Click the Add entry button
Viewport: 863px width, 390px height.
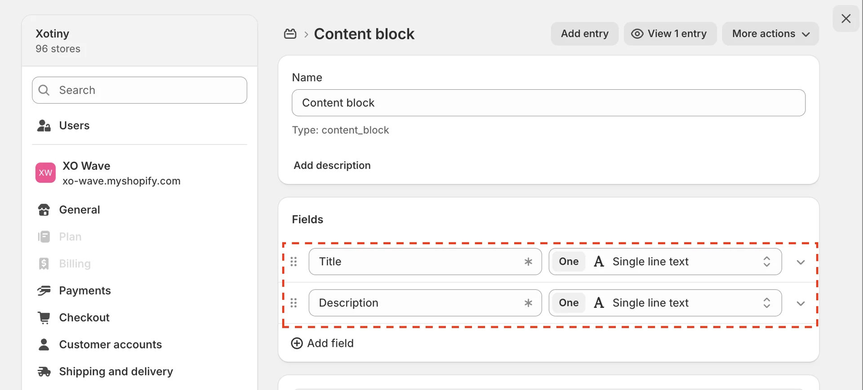pos(584,34)
